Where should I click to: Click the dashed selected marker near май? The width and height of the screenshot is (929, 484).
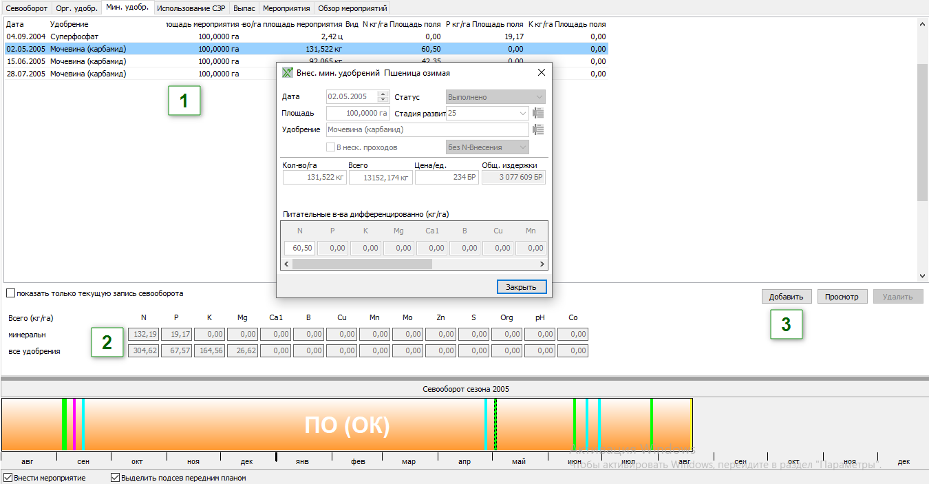click(x=495, y=425)
